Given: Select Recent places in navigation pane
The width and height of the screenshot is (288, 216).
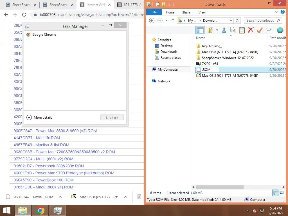Looking at the screenshot, I should pyautogui.click(x=171, y=57).
